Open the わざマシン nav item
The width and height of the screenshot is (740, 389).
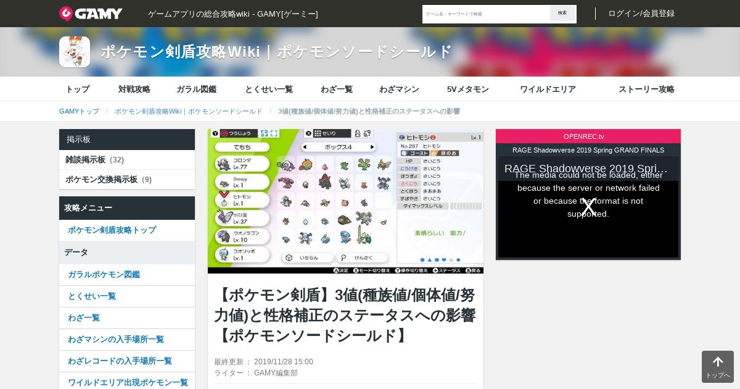pyautogui.click(x=399, y=89)
